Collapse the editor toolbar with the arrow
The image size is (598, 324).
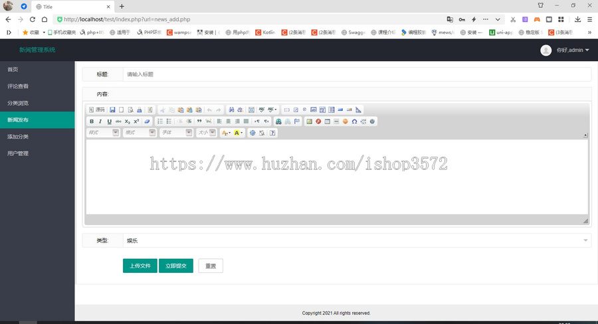585,135
